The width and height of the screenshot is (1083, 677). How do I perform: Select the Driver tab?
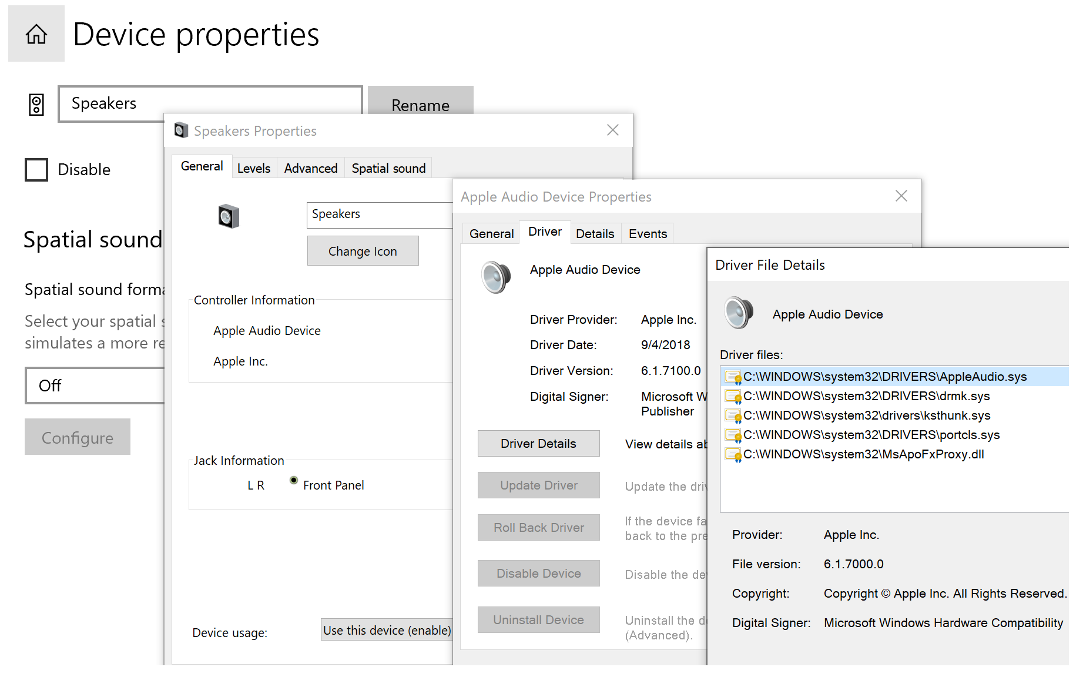(545, 232)
